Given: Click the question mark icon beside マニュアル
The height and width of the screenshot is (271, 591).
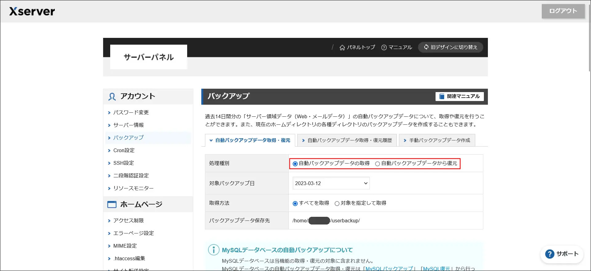Looking at the screenshot, I should coord(384,47).
